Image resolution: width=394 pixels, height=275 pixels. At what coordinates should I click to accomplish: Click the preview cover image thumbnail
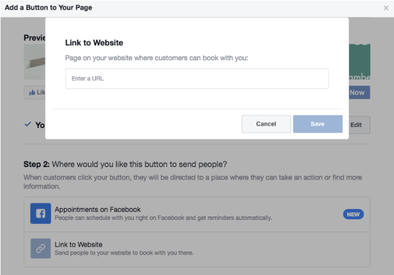(35, 62)
